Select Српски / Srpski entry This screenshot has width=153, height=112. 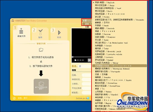click(x=120, y=80)
